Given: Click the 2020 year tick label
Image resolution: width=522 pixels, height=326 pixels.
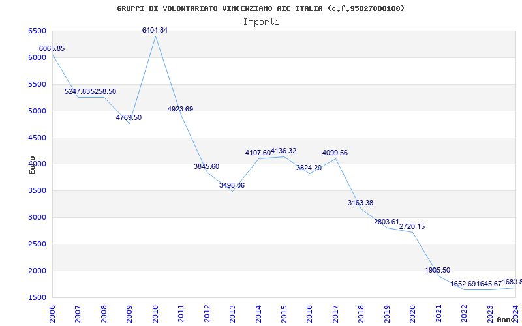Looking at the screenshot, I should pyautogui.click(x=412, y=314).
